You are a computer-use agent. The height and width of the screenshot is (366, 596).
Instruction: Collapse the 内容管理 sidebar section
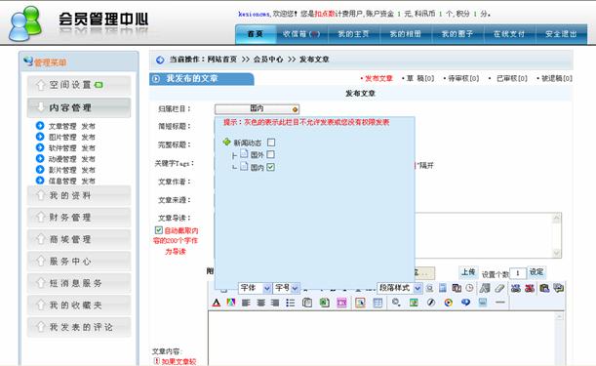pos(79,107)
